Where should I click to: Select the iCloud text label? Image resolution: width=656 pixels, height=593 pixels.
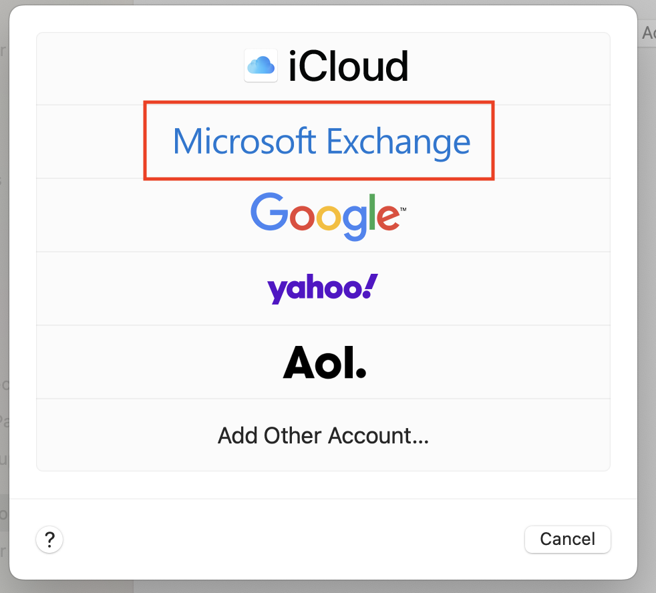349,66
